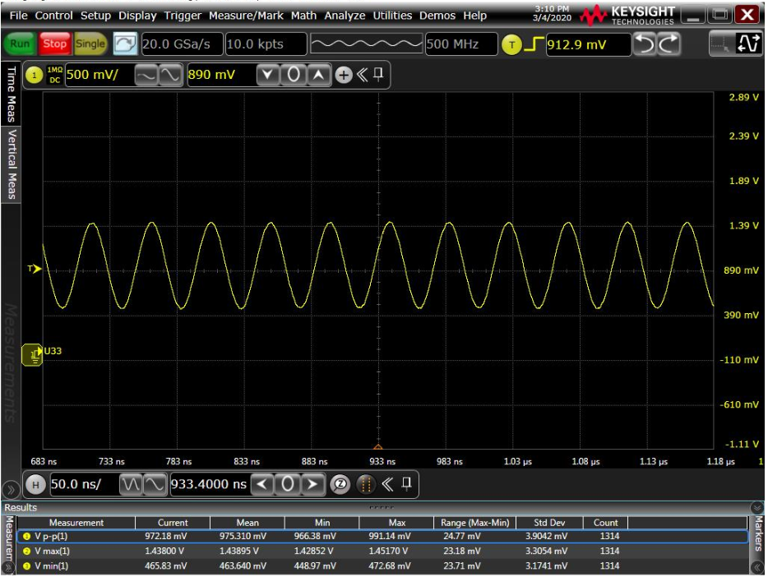Click the rising edge trigger slope icon

coord(534,44)
